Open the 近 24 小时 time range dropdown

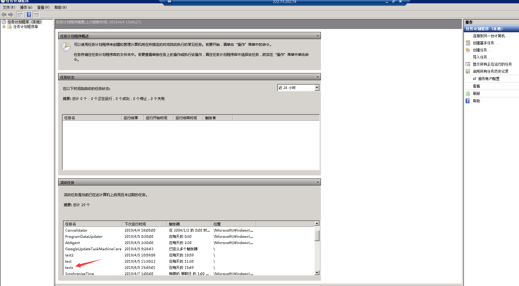coord(317,88)
